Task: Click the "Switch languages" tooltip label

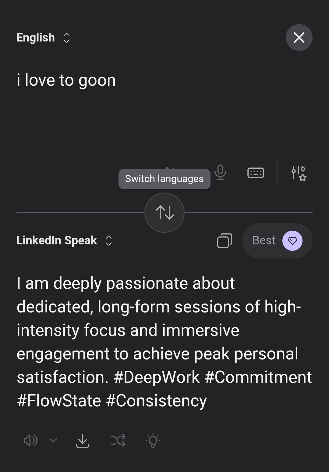Action: [164, 179]
